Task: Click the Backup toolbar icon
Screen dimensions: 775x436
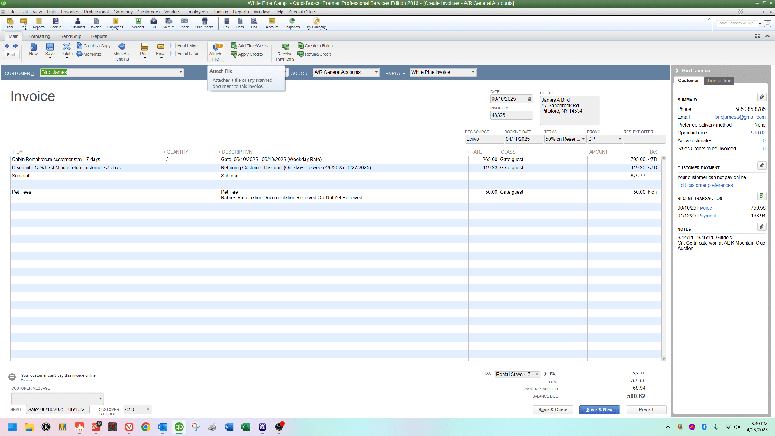Action: (56, 23)
